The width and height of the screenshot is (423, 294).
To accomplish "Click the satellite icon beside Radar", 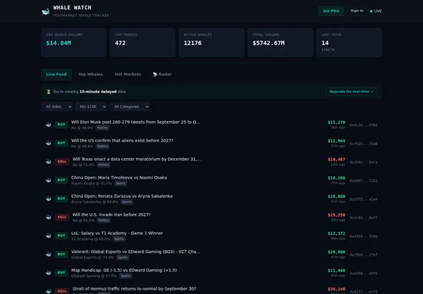I will click(x=155, y=74).
